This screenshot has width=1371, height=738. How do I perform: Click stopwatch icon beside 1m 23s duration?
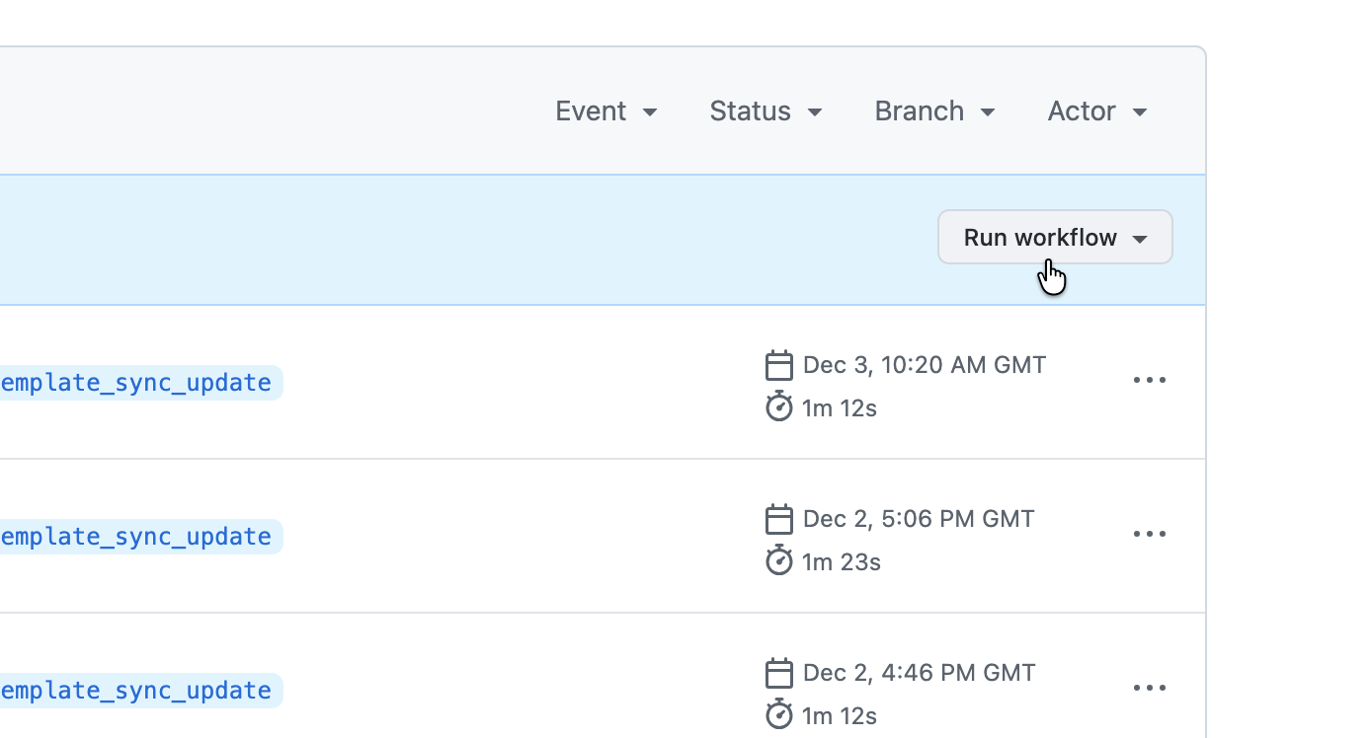pos(779,561)
